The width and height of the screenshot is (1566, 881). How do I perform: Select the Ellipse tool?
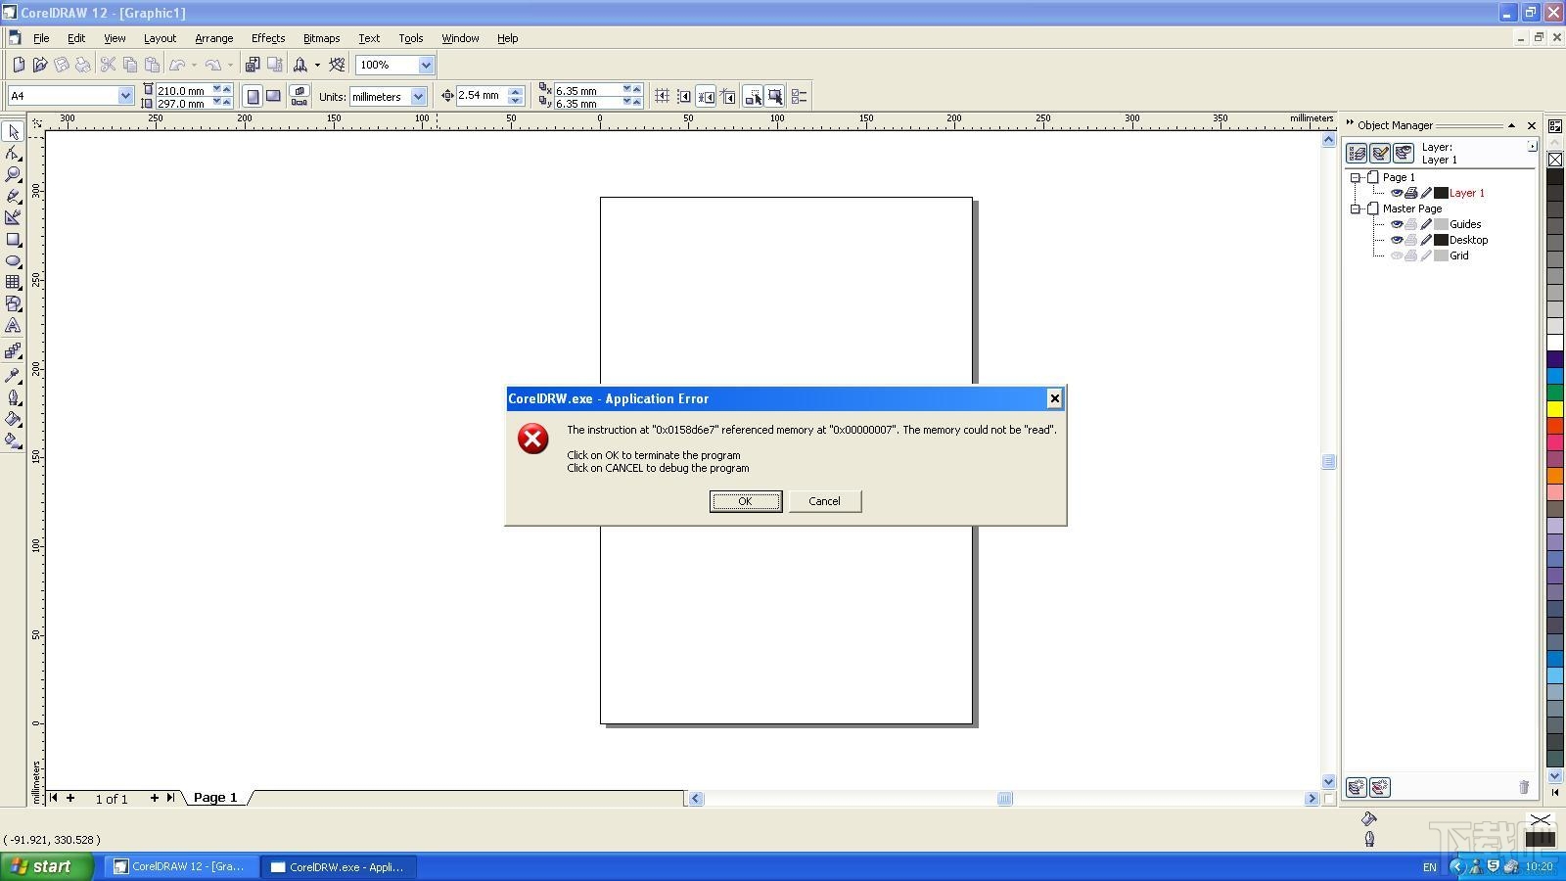point(13,260)
